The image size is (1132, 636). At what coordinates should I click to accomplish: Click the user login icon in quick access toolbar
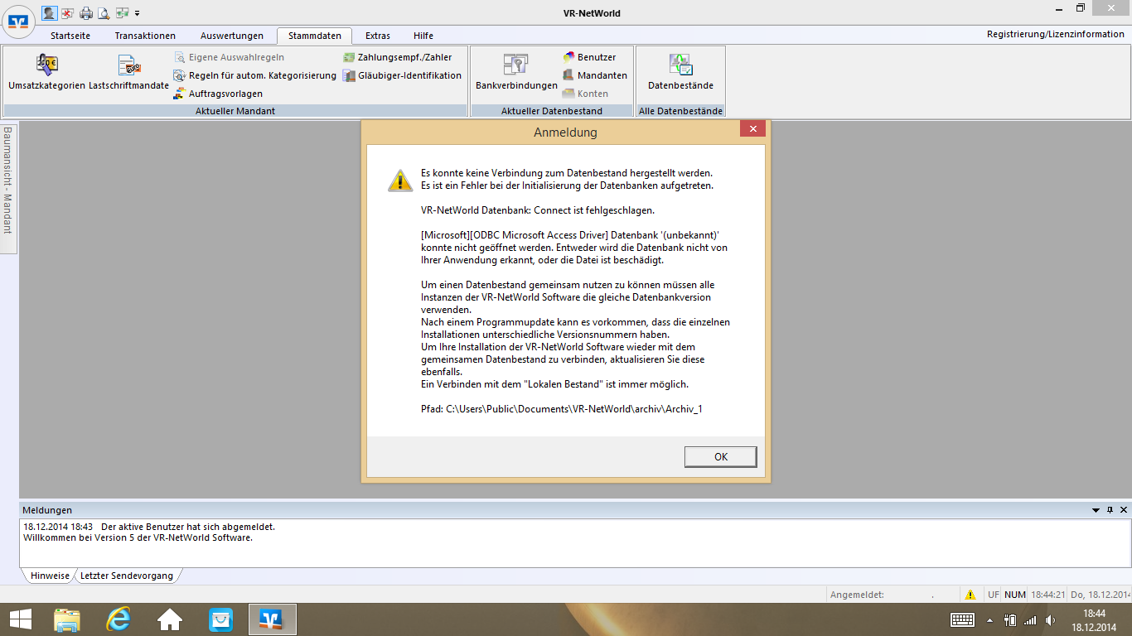[50, 12]
